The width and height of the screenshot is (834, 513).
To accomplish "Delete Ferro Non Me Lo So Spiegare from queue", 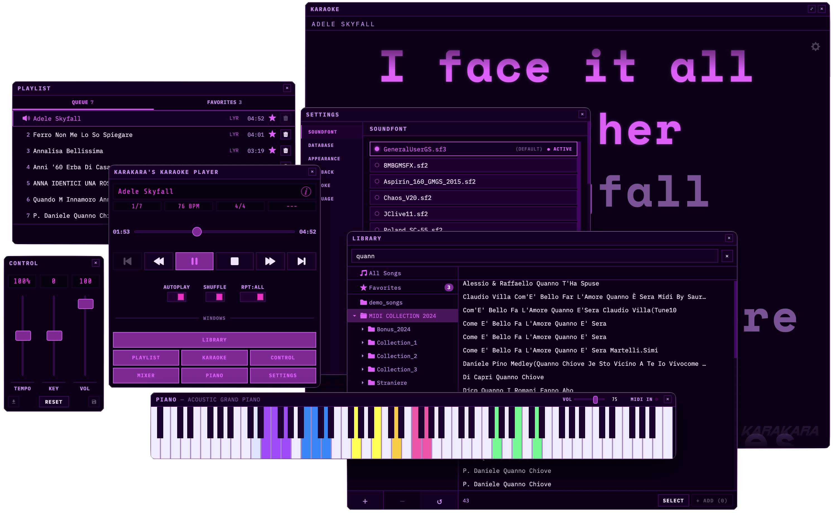I will (x=286, y=134).
